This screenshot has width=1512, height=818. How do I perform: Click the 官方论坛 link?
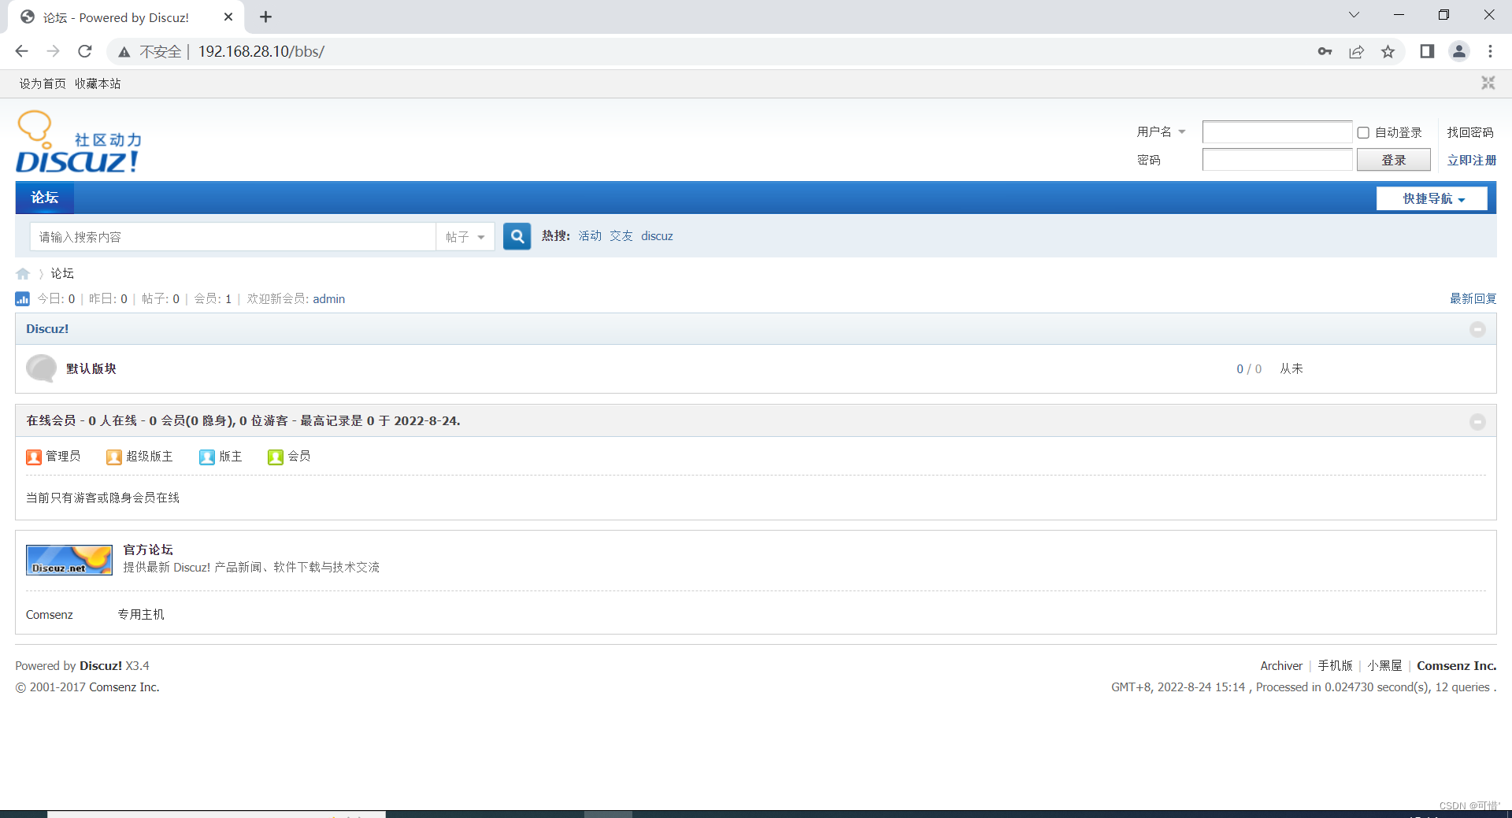pyautogui.click(x=148, y=550)
